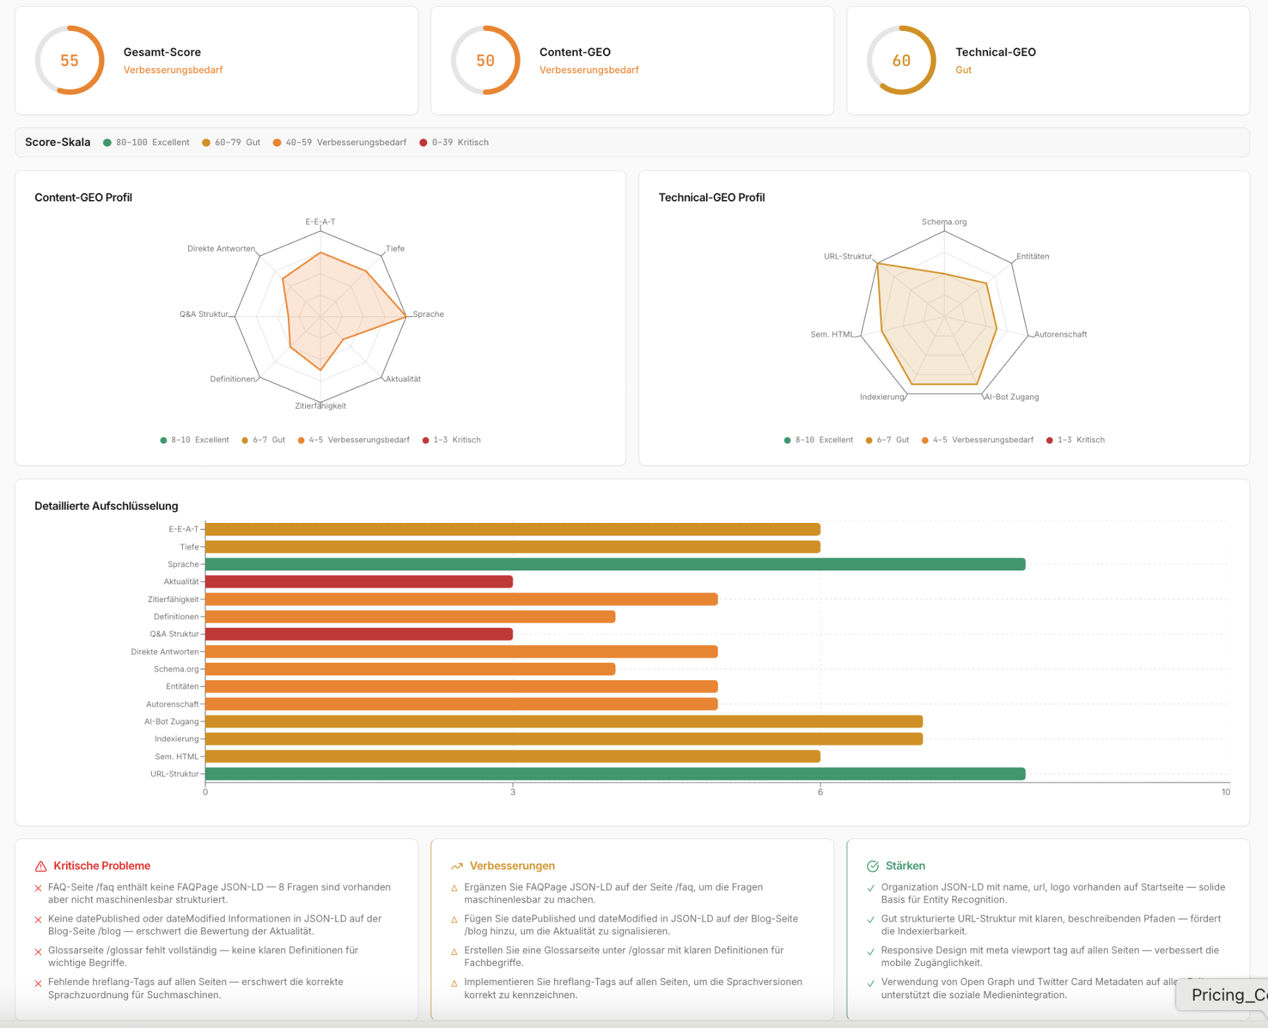Viewport: 1268px width, 1028px height.
Task: Click the red dot for 0–39 Kritisch in Score-Skala
Action: (423, 143)
